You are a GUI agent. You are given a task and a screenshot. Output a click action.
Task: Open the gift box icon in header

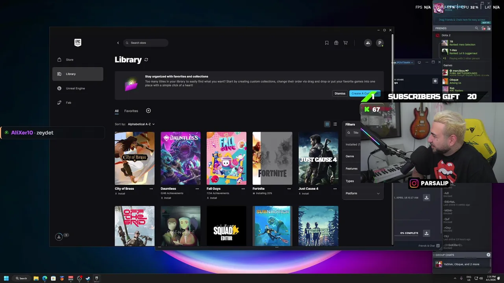pos(336,43)
